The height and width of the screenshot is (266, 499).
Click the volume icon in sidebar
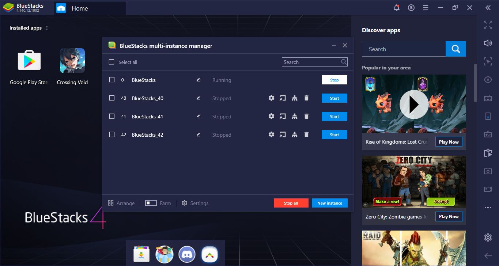pos(488,43)
